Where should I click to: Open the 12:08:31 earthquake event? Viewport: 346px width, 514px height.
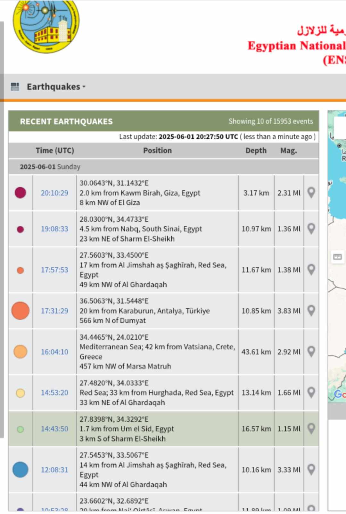pyautogui.click(x=54, y=470)
